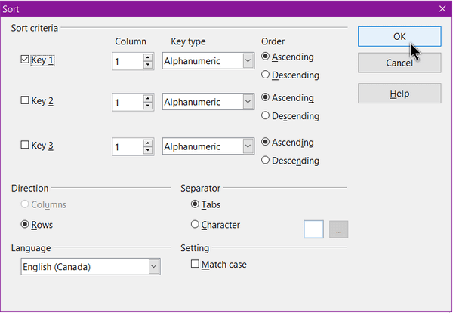The image size is (453, 313).
Task: Enable the Key 3 checkbox
Action: [25, 145]
